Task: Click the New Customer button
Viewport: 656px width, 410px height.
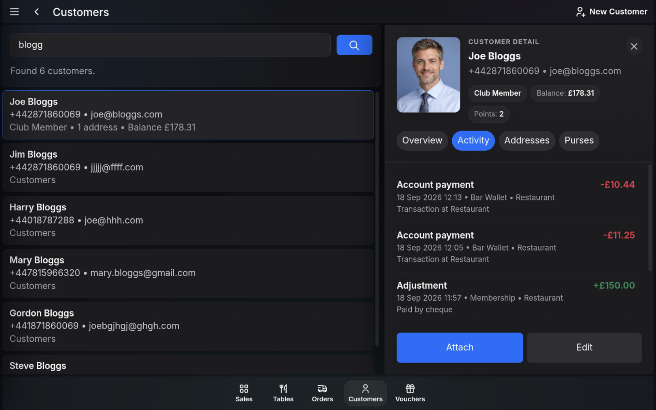Action: (x=611, y=12)
